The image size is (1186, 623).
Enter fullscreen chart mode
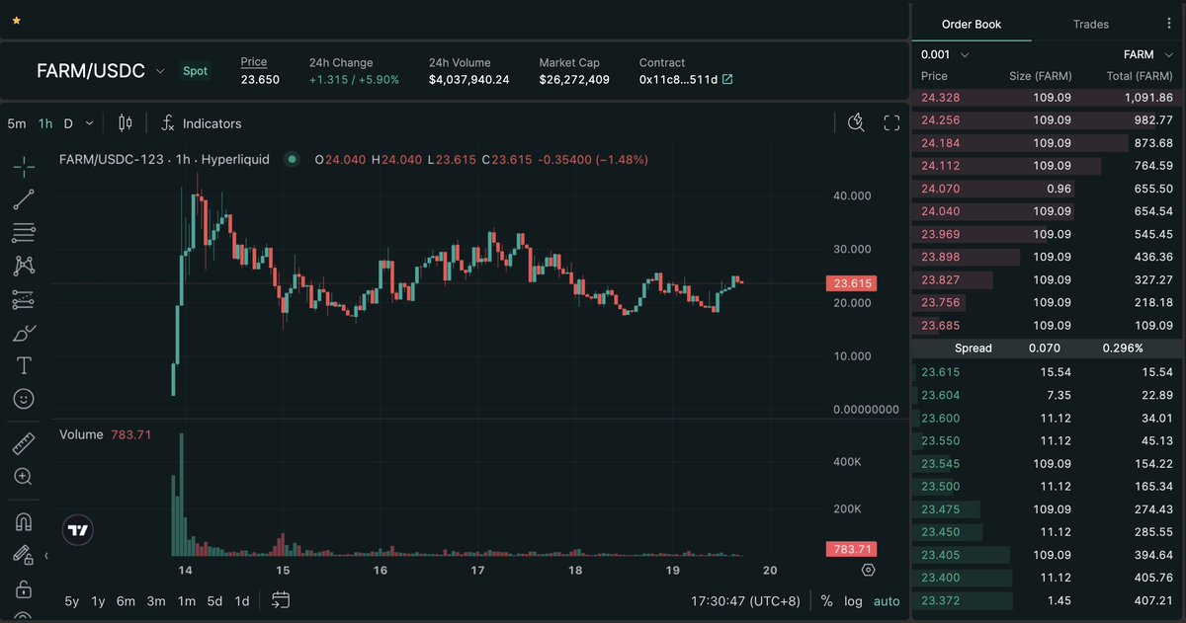pyautogui.click(x=891, y=123)
